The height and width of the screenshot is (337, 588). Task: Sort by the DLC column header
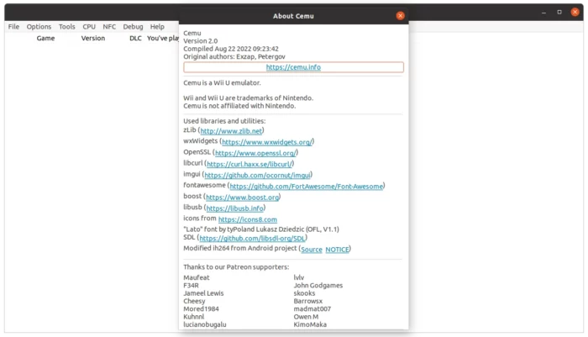point(135,39)
